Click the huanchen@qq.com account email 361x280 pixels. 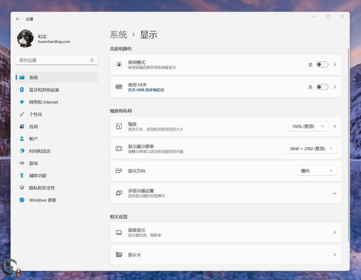point(54,41)
